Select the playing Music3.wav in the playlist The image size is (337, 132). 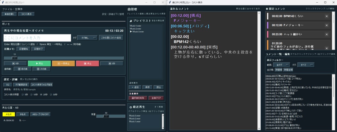click(137, 31)
